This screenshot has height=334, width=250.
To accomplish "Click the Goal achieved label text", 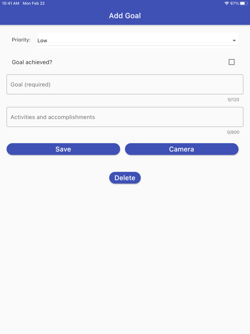I will [32, 62].
